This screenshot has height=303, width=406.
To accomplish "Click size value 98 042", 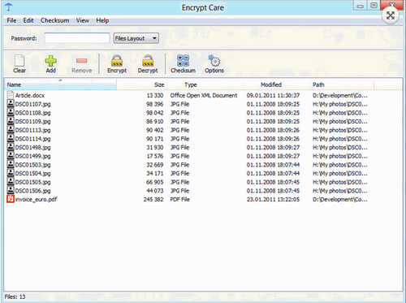I will point(155,113).
